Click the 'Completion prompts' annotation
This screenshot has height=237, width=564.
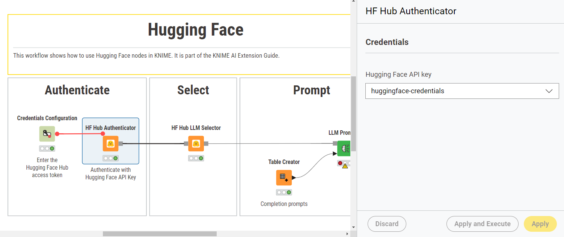tap(284, 204)
